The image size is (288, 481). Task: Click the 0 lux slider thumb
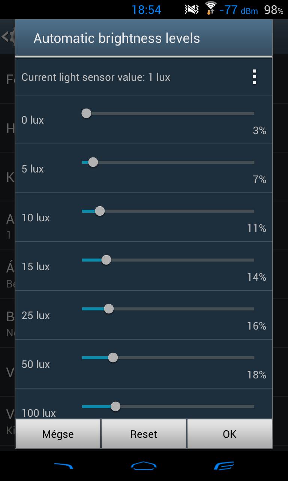(86, 113)
